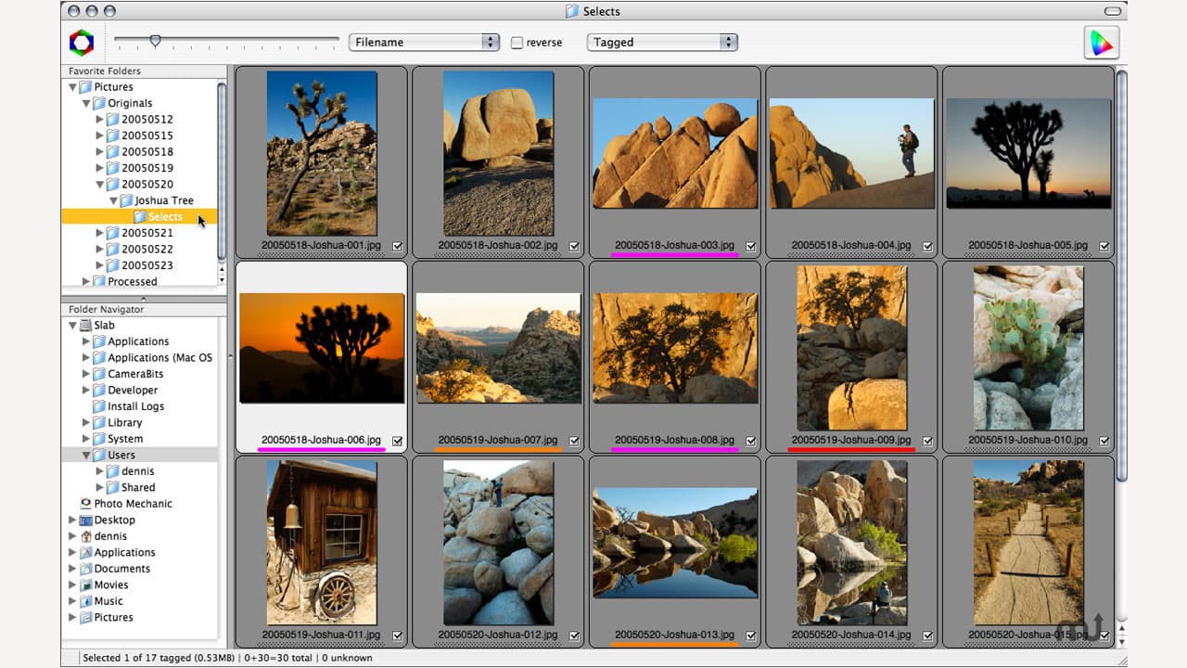Click the Desktop icon in Folder Navigator
Viewport: 1187px width, 668px height.
click(108, 520)
